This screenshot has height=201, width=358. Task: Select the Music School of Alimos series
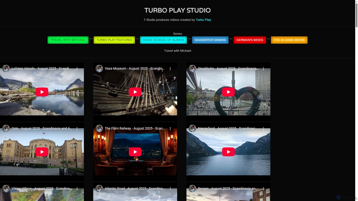[x=163, y=40]
